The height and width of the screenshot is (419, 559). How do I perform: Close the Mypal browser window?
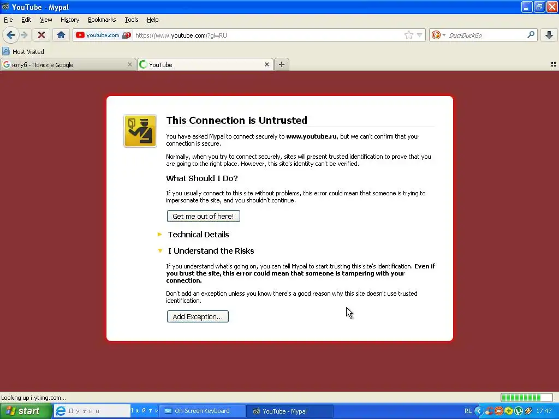coord(552,7)
